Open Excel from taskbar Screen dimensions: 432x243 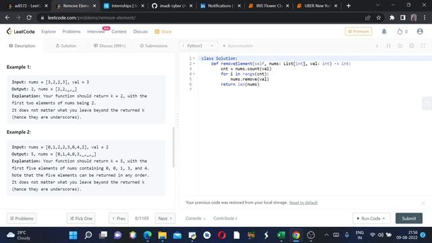281,235
